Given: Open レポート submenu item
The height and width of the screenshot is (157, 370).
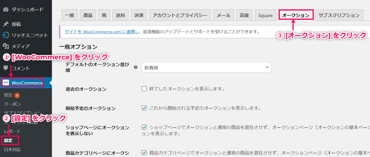Looking at the screenshot, I should click(12, 131).
